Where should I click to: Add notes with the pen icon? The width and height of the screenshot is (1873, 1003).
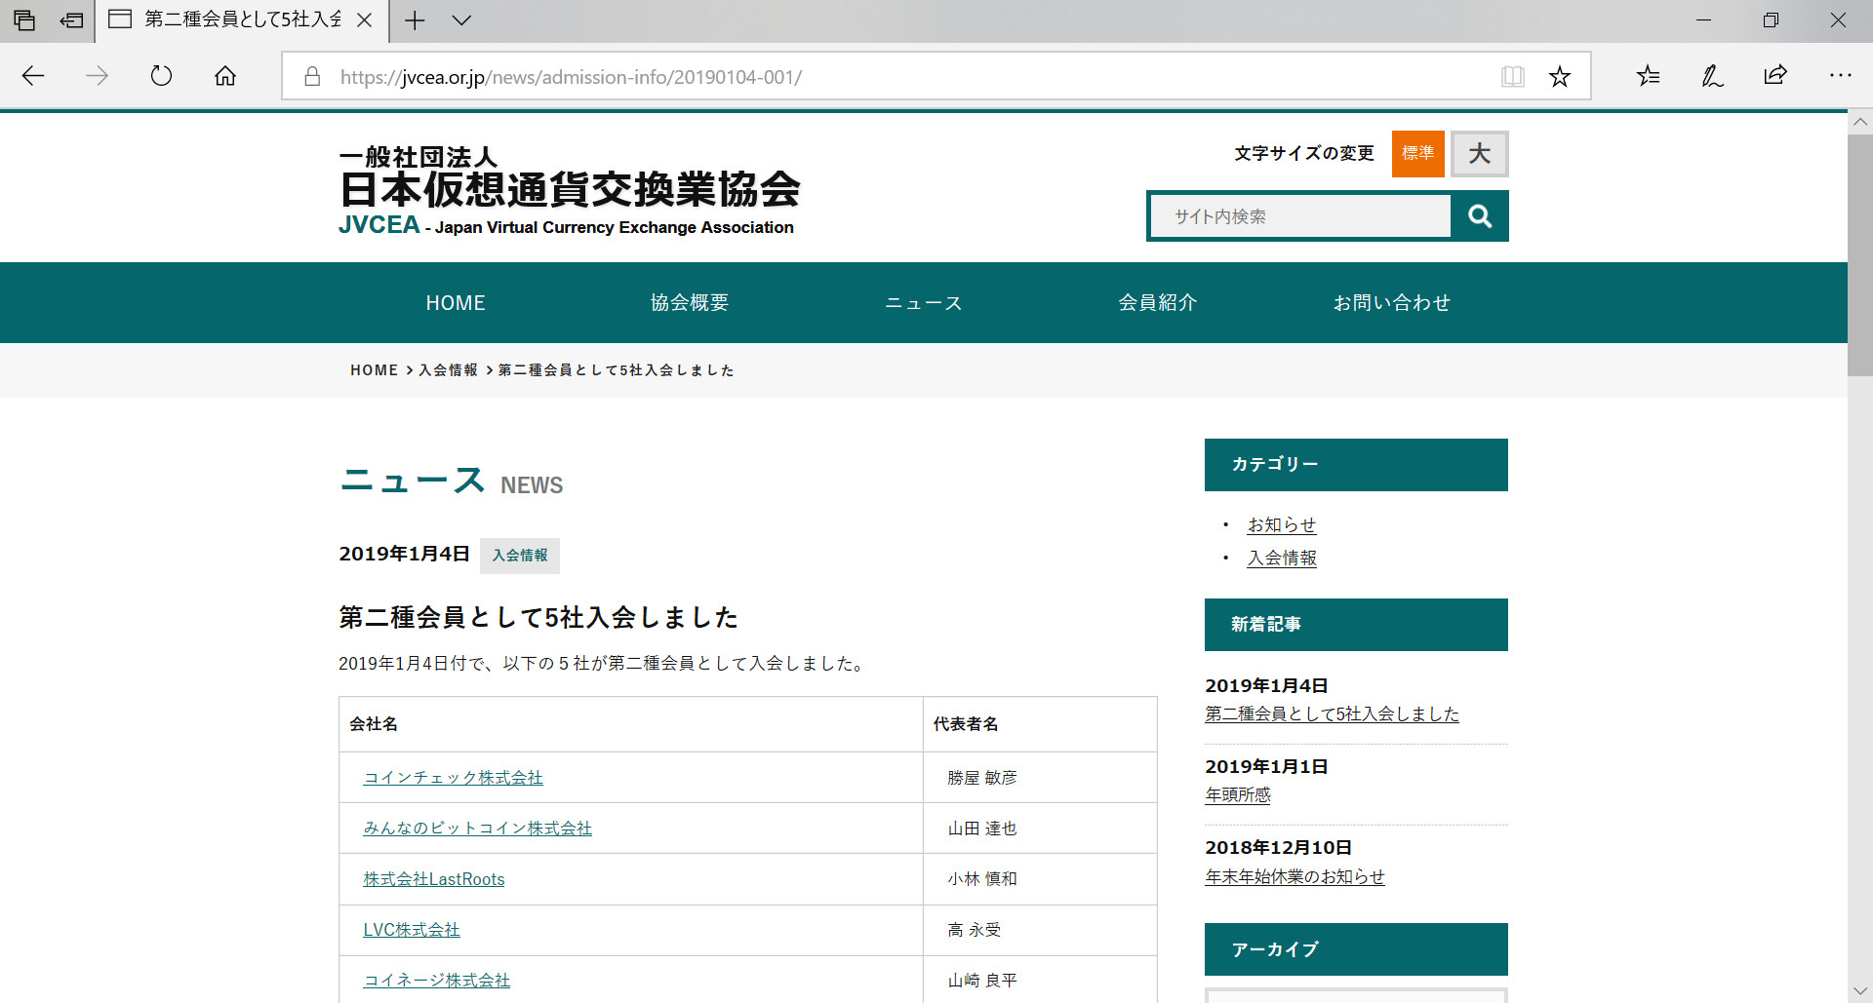(1712, 76)
